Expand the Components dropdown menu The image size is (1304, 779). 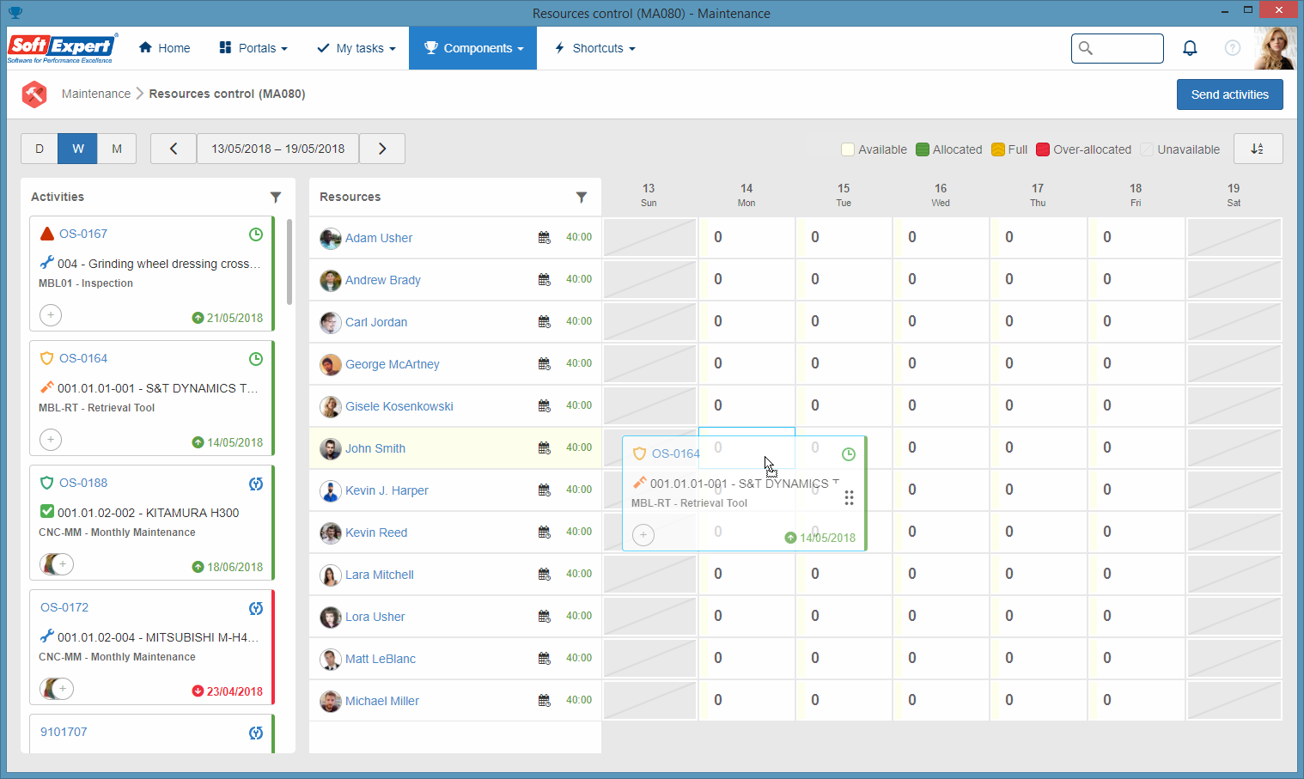tap(473, 48)
